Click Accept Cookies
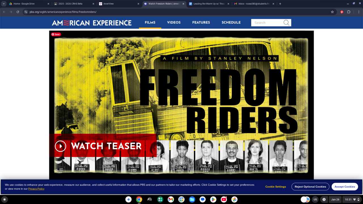 pyautogui.click(x=345, y=187)
